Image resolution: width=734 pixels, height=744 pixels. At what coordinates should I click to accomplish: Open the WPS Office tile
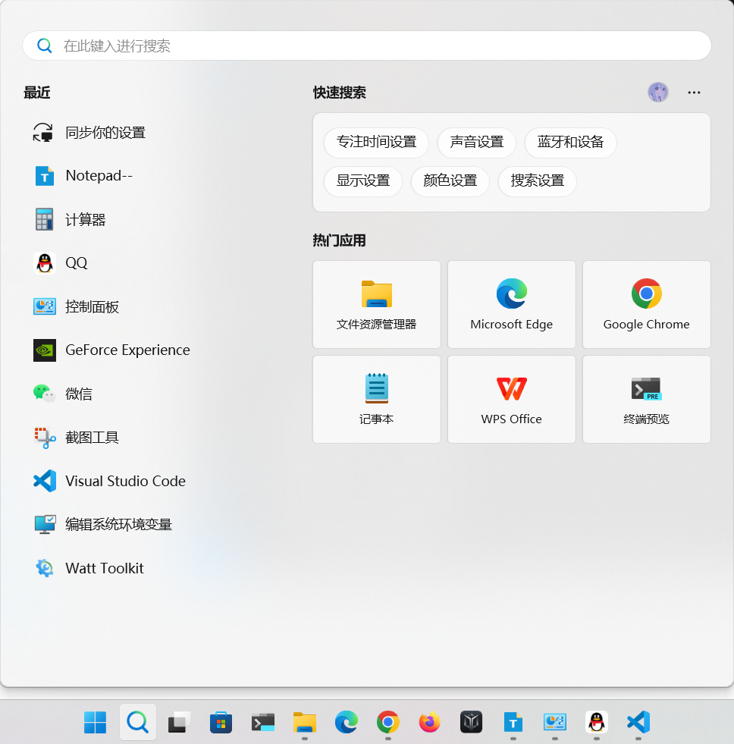(511, 399)
